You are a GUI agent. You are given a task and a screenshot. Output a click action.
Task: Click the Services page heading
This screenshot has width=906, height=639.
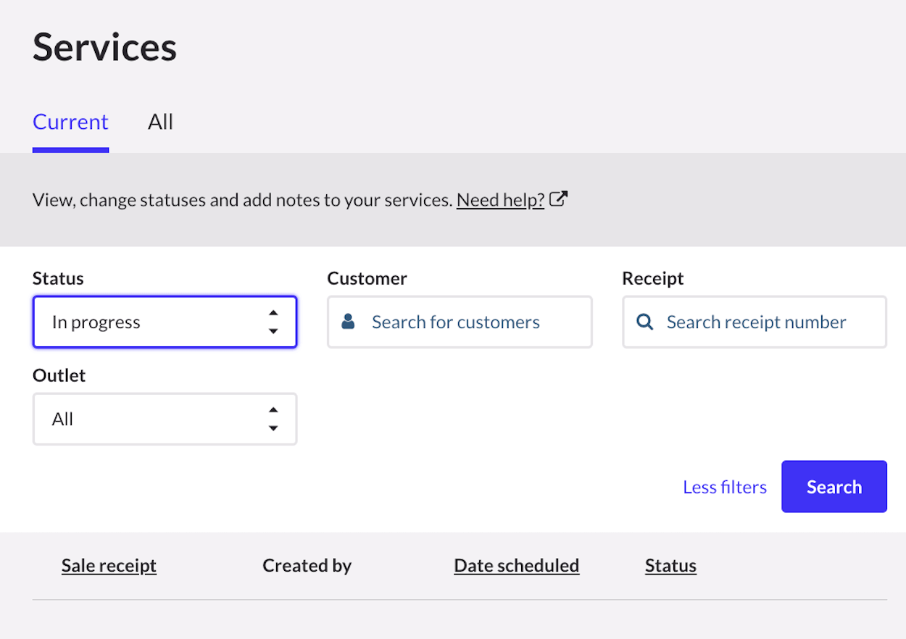(x=104, y=47)
